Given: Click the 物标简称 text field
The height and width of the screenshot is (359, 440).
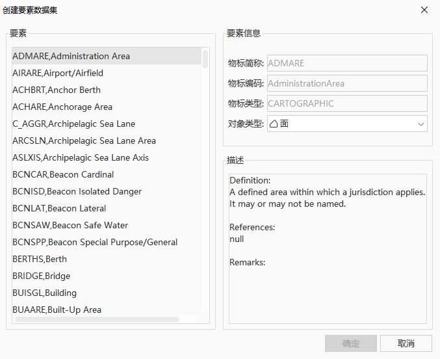Looking at the screenshot, I should 346,63.
